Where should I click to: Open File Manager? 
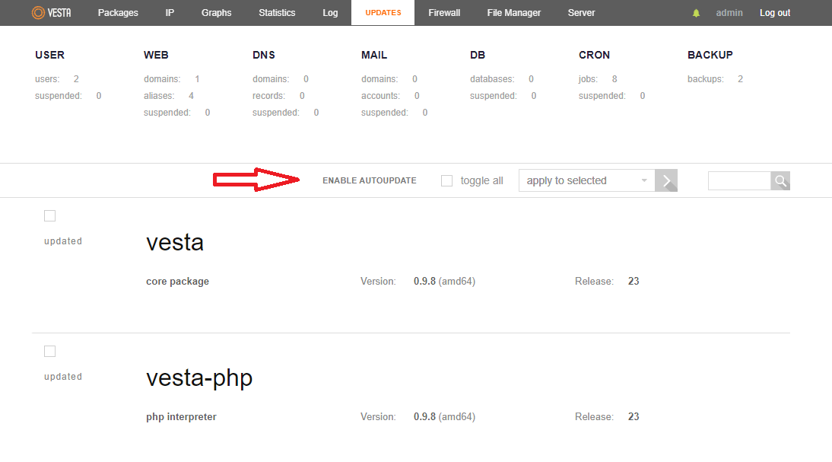pos(514,13)
